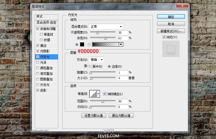Click the gradient preview bar

(x=105, y=44)
